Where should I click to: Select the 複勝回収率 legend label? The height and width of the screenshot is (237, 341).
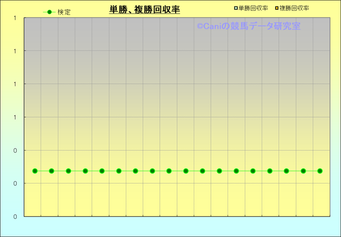pyautogui.click(x=294, y=8)
